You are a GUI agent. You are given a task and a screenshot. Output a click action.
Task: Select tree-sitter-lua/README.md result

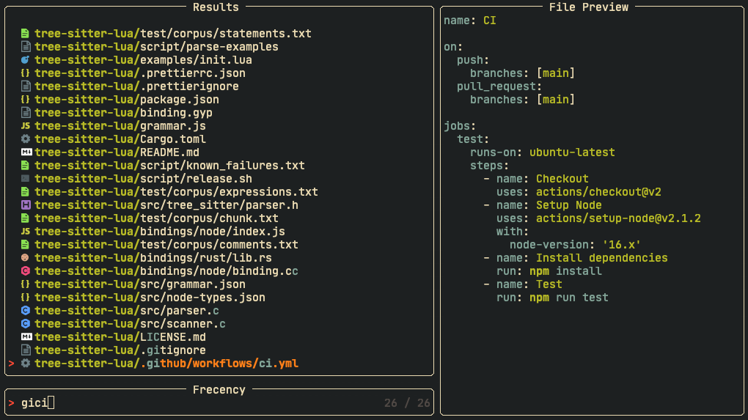click(117, 152)
